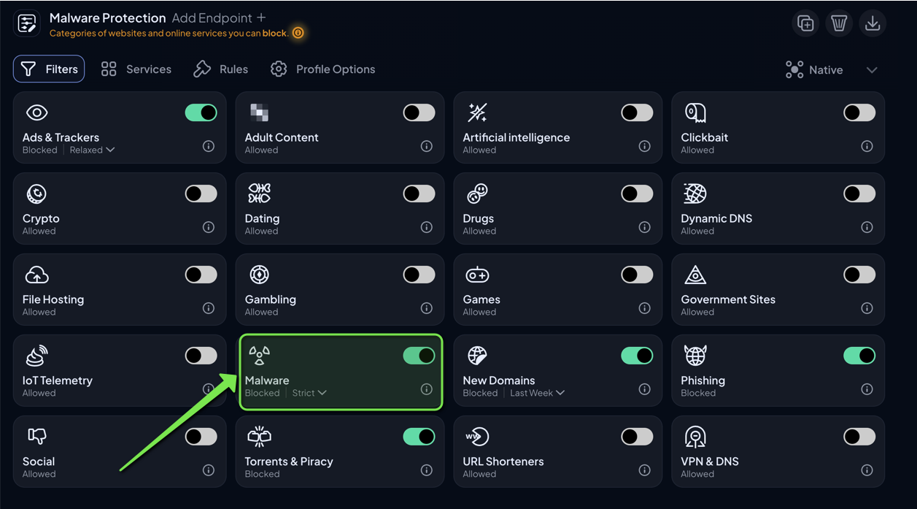Click the profile sliders icon beside Malware Protection
Image resolution: width=917 pixels, height=509 pixels.
[x=27, y=24]
